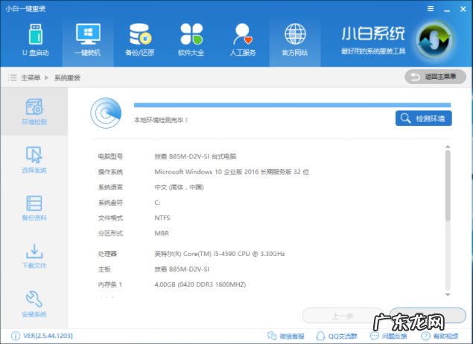The image size is (473, 344).
Task: Open the 软件大全 software library
Action: [x=191, y=41]
